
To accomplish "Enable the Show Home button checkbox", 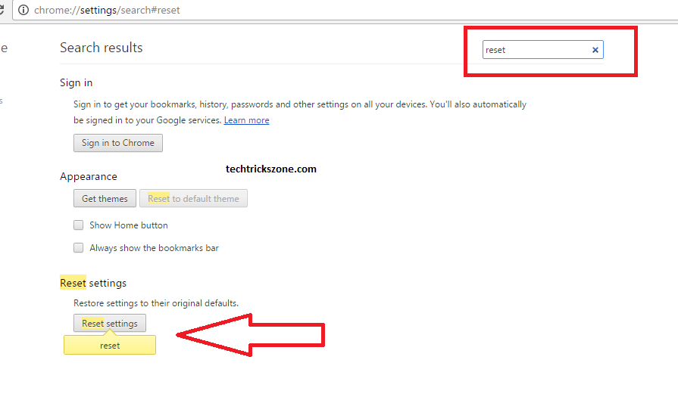I will (78, 225).
